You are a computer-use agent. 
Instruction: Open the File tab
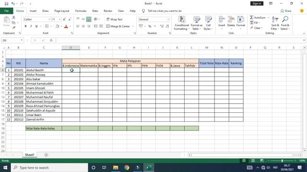pyautogui.click(x=6, y=11)
